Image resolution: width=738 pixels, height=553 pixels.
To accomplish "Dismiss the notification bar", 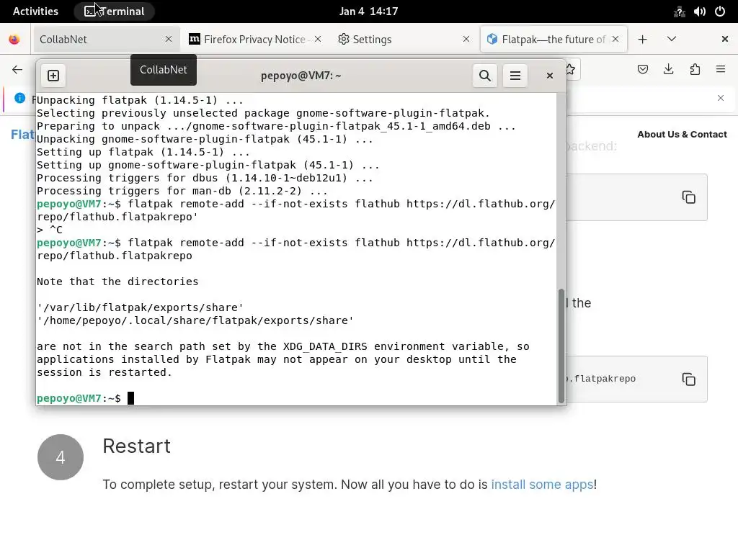I will (x=720, y=98).
